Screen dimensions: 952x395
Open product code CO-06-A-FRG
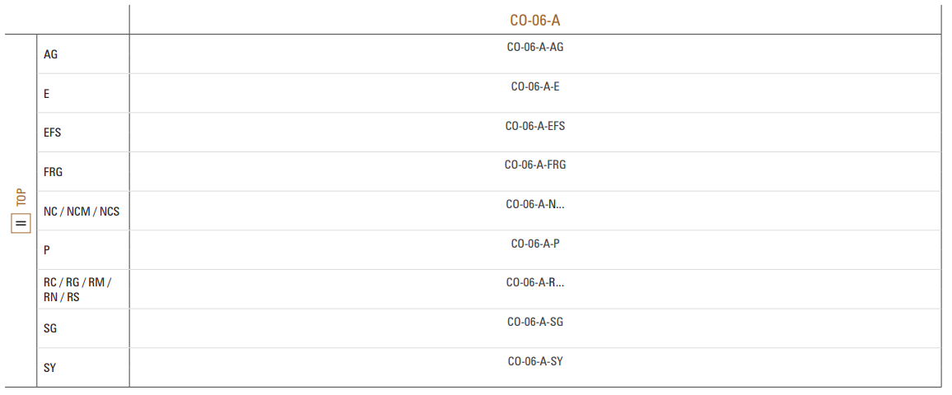tap(535, 165)
